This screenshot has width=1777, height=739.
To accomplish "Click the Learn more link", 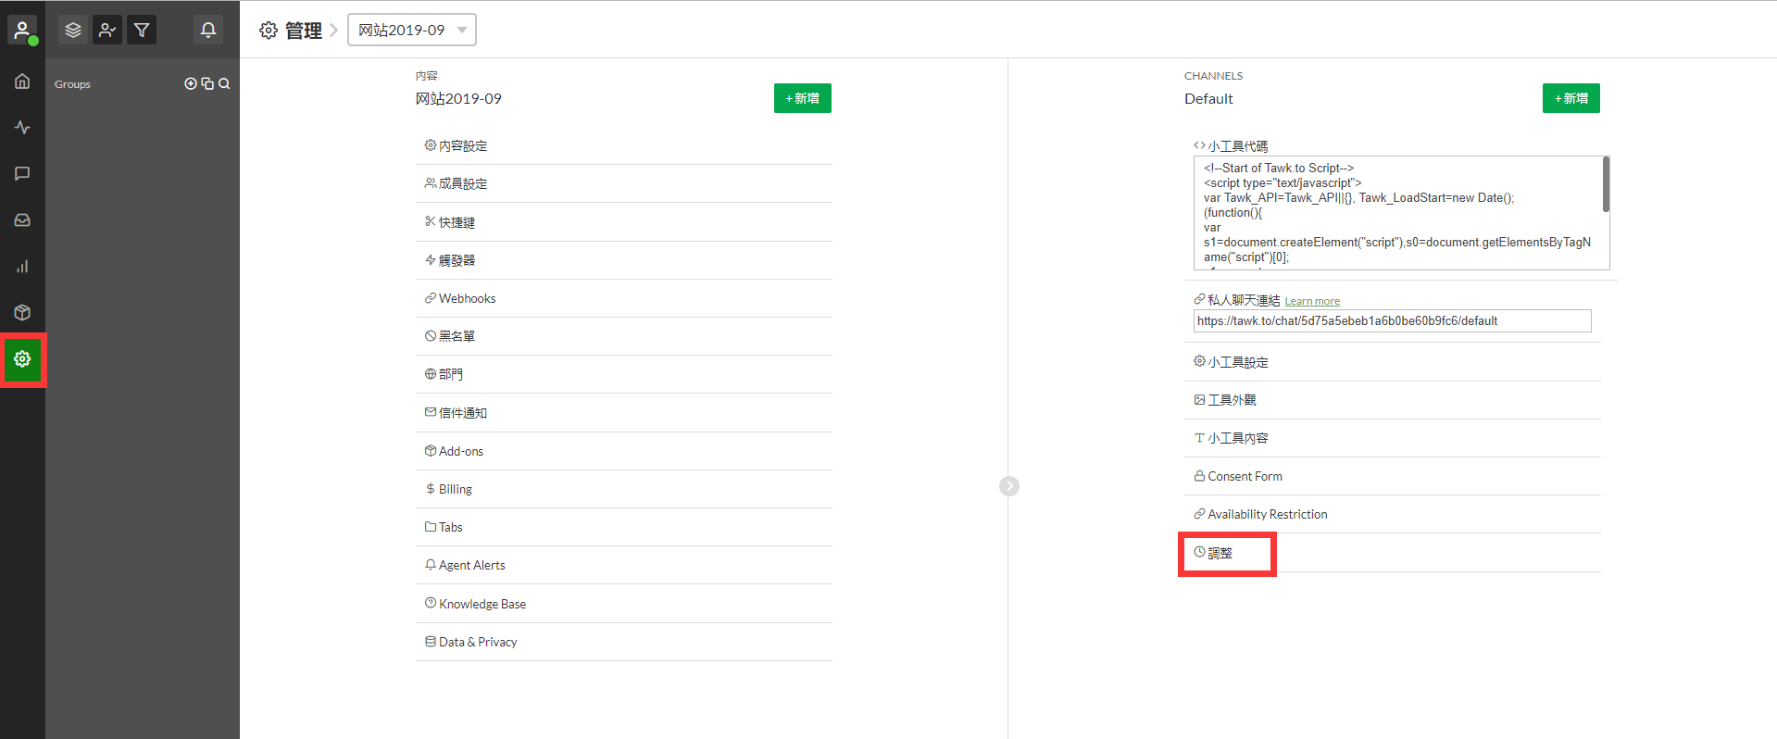I will 1312,301.
